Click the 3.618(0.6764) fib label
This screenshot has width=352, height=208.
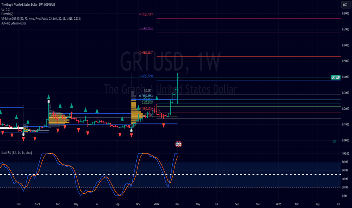(x=147, y=29)
